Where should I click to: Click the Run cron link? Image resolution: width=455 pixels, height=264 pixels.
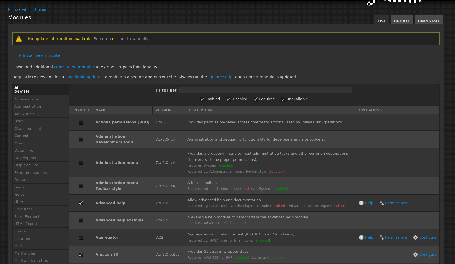[102, 39]
